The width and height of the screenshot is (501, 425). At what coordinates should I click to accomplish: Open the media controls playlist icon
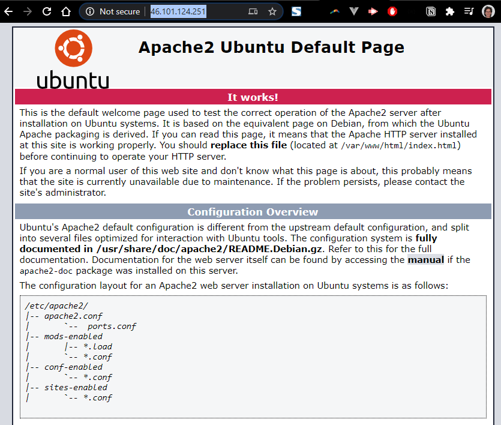(x=469, y=12)
